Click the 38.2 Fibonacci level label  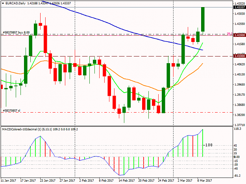(x=229, y=33)
